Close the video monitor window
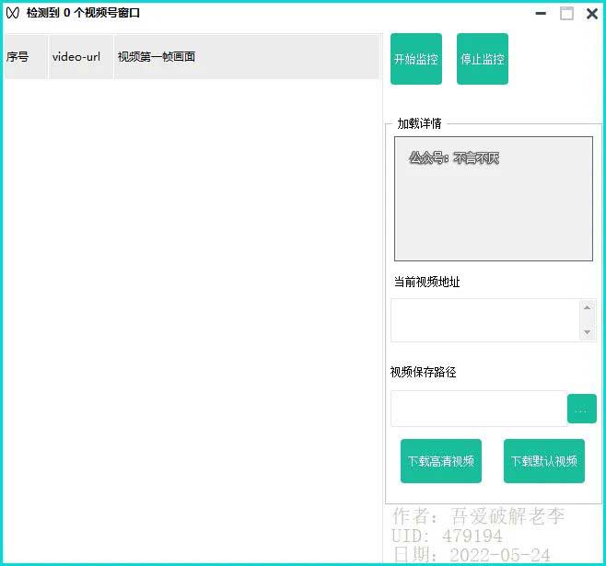Screen dimensions: 606x566 (x=592, y=14)
